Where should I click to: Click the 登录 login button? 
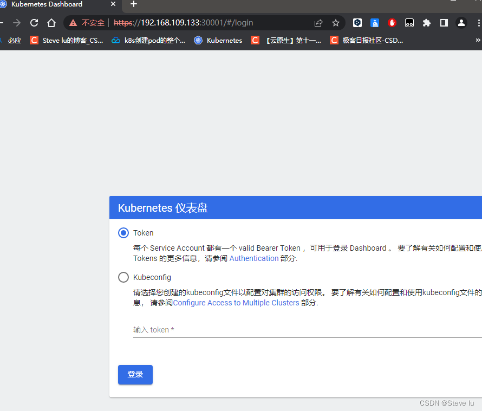(x=135, y=374)
